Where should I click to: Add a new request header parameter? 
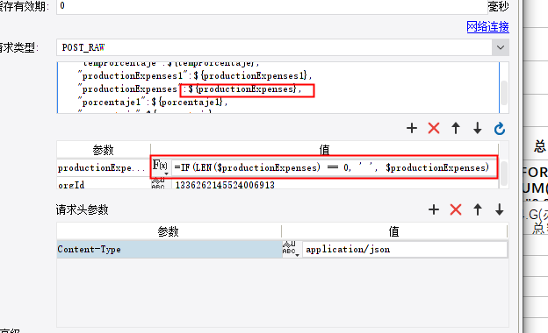(434, 209)
